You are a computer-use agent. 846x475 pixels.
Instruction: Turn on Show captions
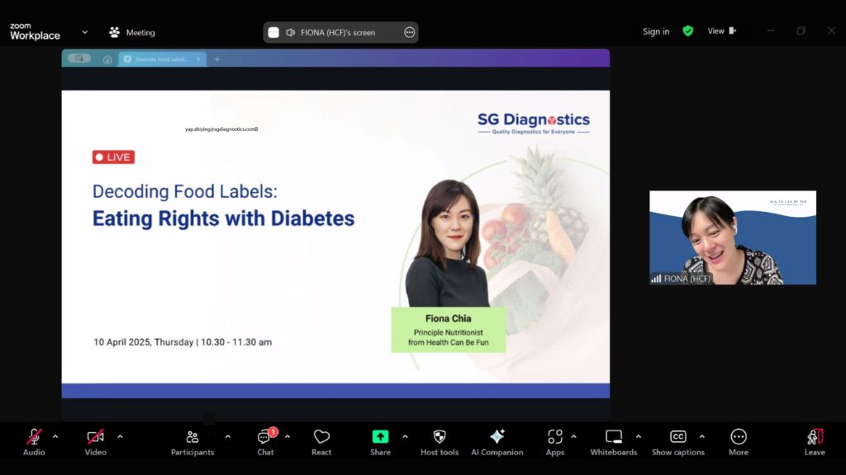pyautogui.click(x=678, y=442)
